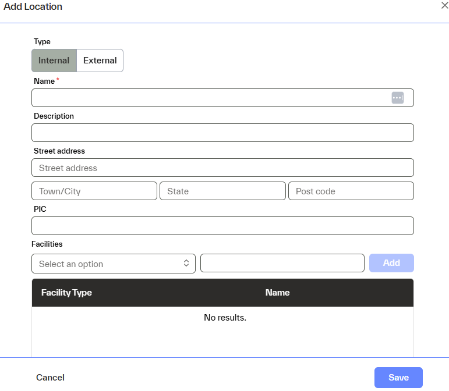Switch location type to External
449x391 pixels.
(x=100, y=61)
